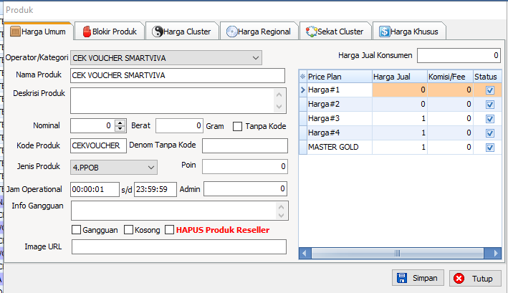Focus the Nama Produk field
The image size is (508, 293).
[x=178, y=75]
